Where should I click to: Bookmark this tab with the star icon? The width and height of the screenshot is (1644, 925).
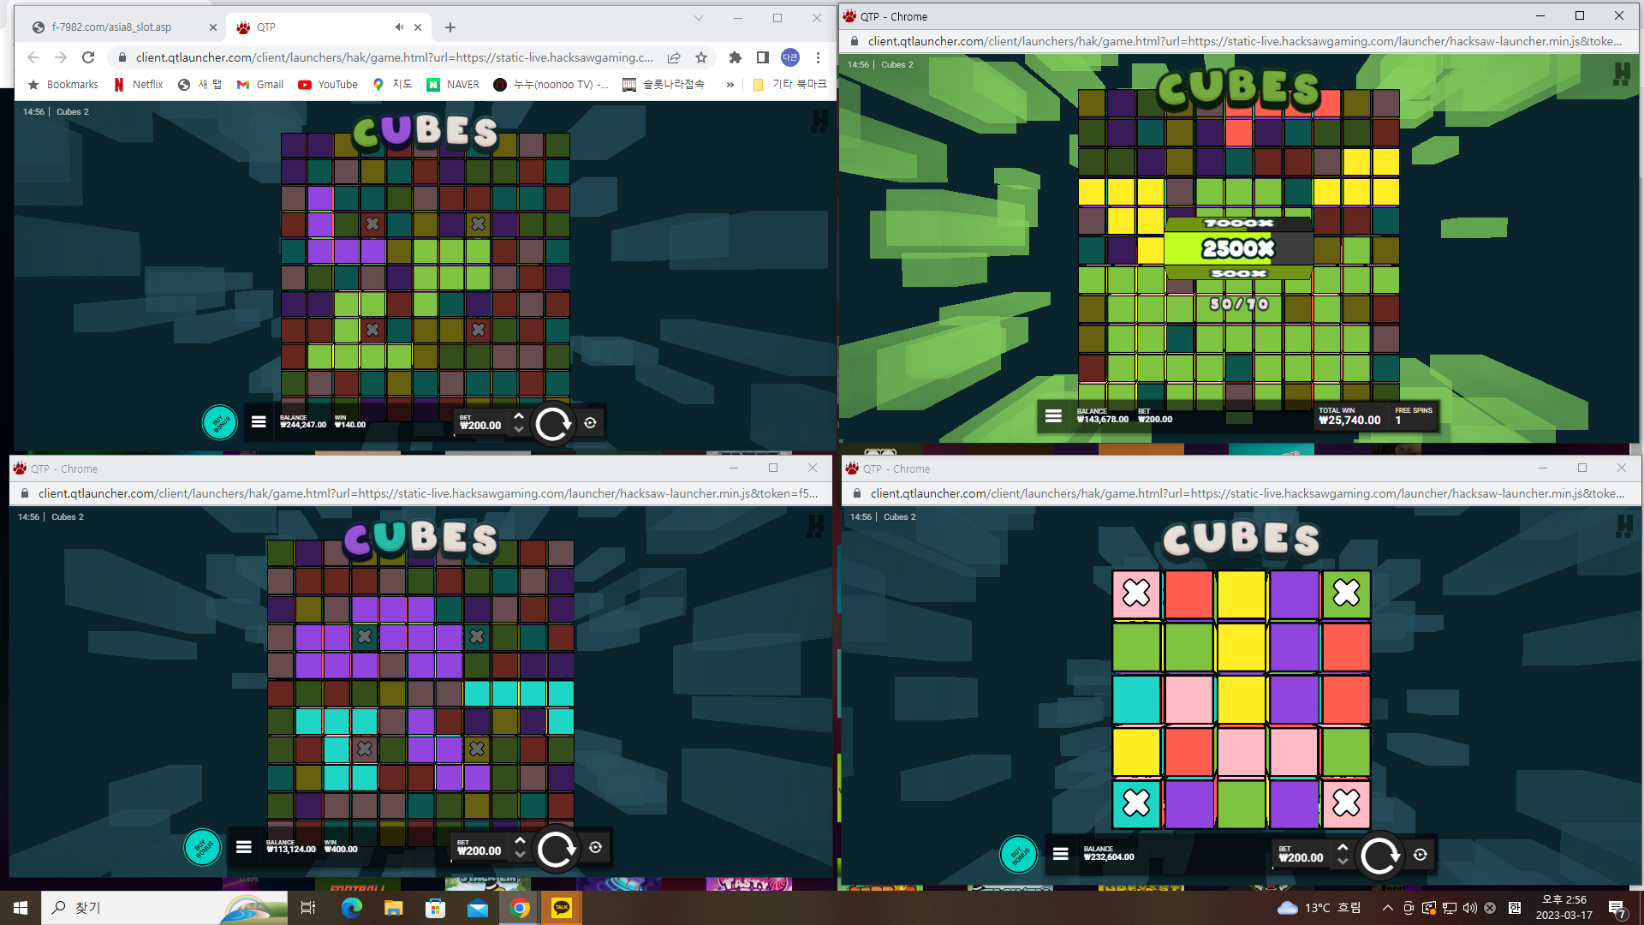(x=701, y=57)
